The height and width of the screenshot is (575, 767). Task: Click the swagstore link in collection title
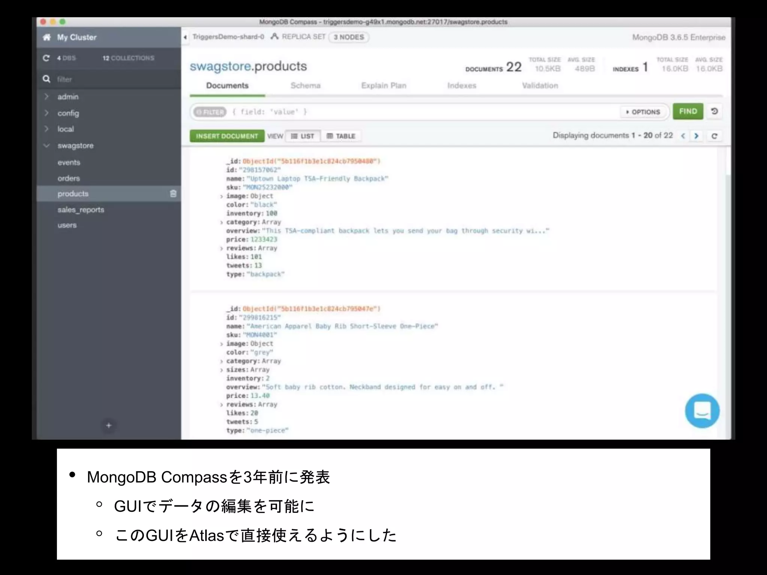click(x=220, y=66)
